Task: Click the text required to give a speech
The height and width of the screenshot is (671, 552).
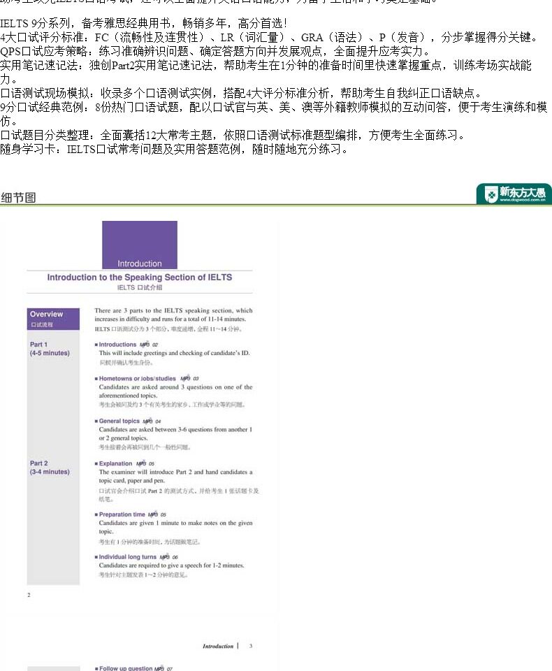Action: click(x=171, y=565)
